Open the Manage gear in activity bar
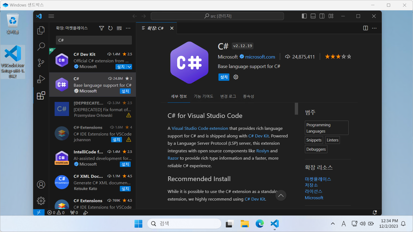413x232 pixels. pos(41,201)
